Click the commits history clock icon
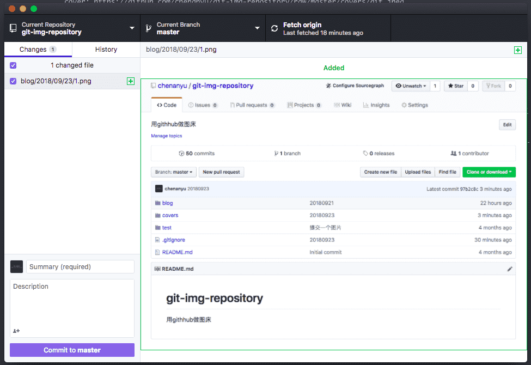The height and width of the screenshot is (365, 531). coord(181,154)
